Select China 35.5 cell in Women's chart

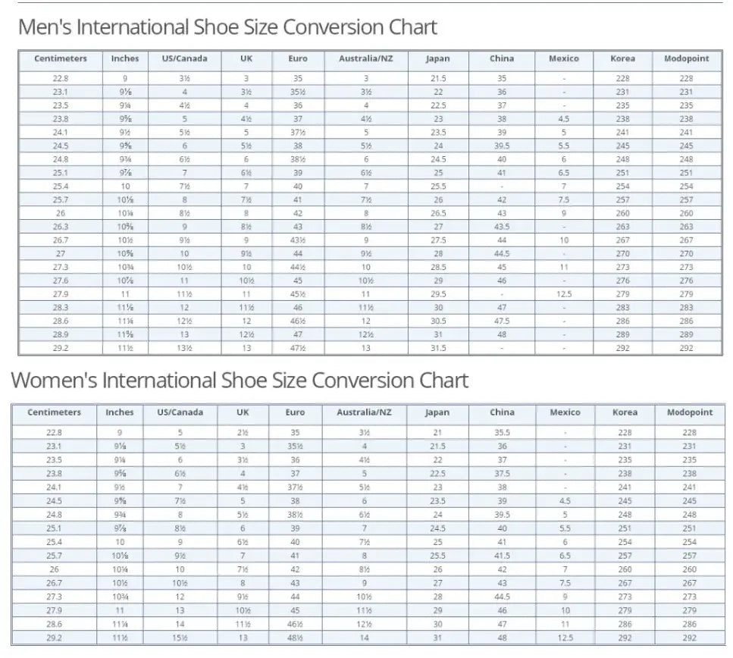[502, 433]
